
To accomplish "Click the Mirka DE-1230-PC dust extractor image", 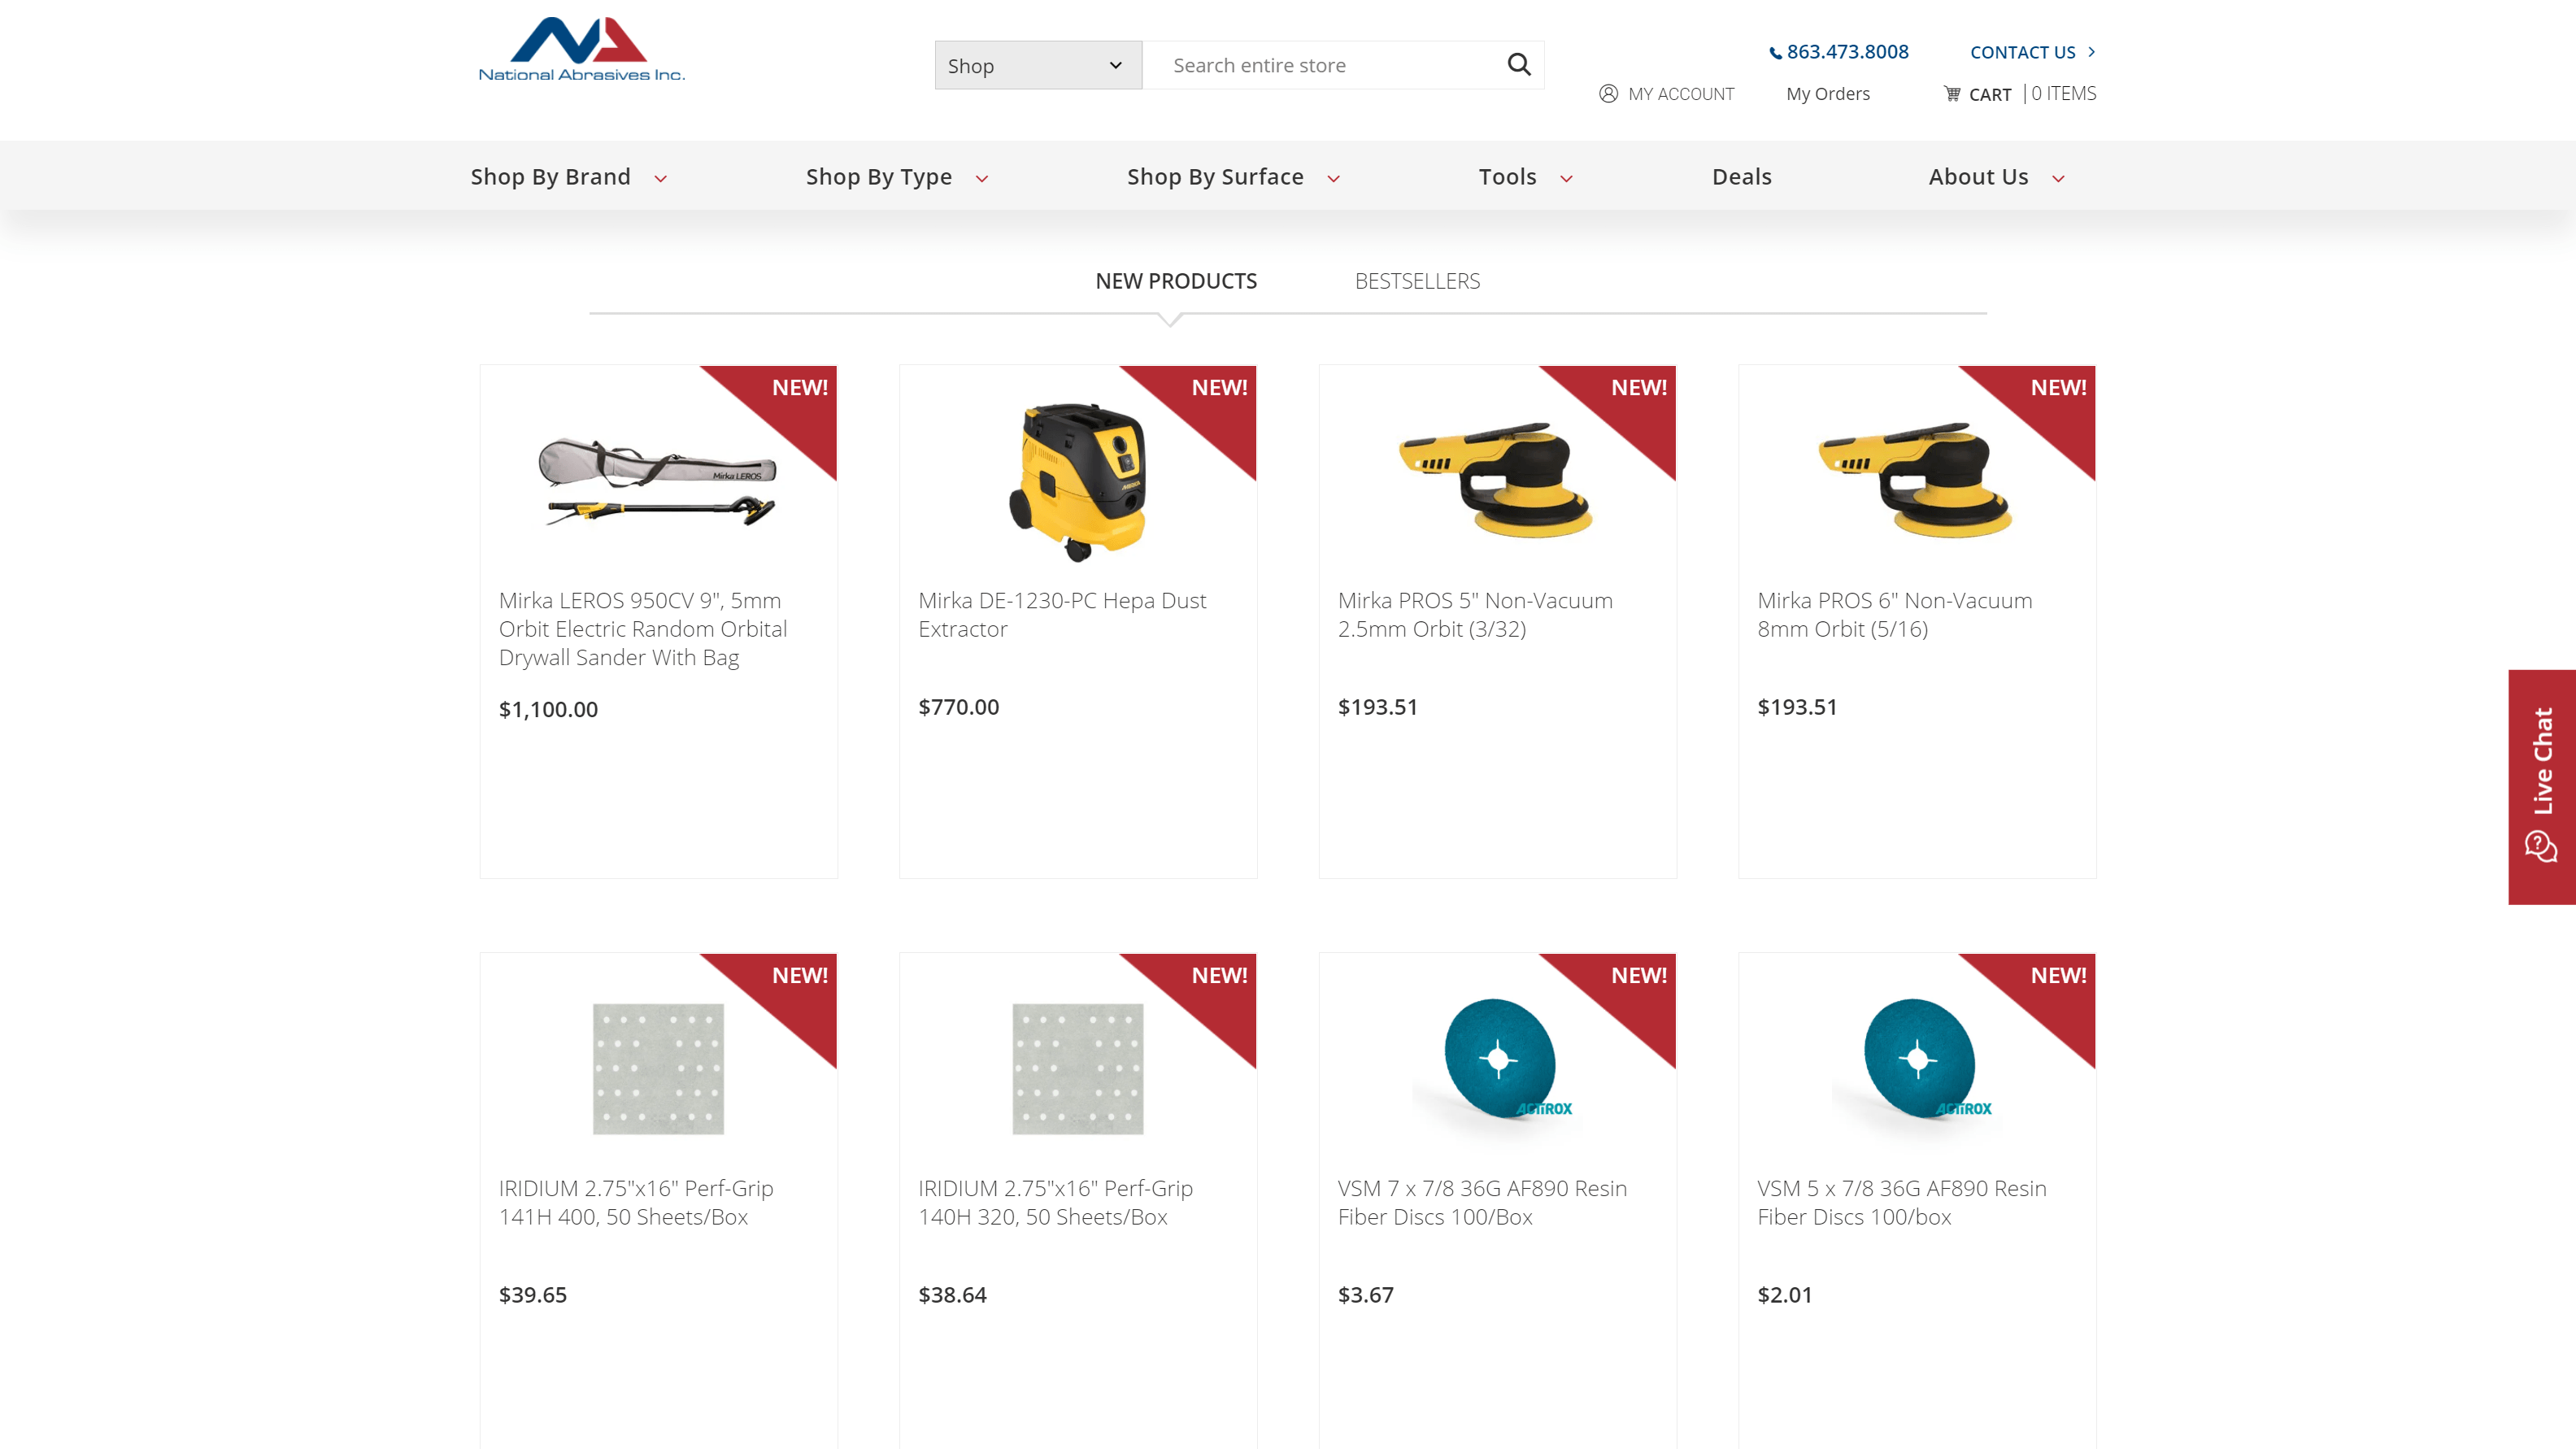I will pyautogui.click(x=1078, y=482).
